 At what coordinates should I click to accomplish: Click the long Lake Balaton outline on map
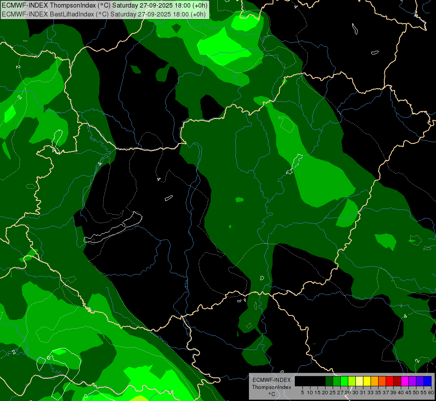(x=114, y=228)
